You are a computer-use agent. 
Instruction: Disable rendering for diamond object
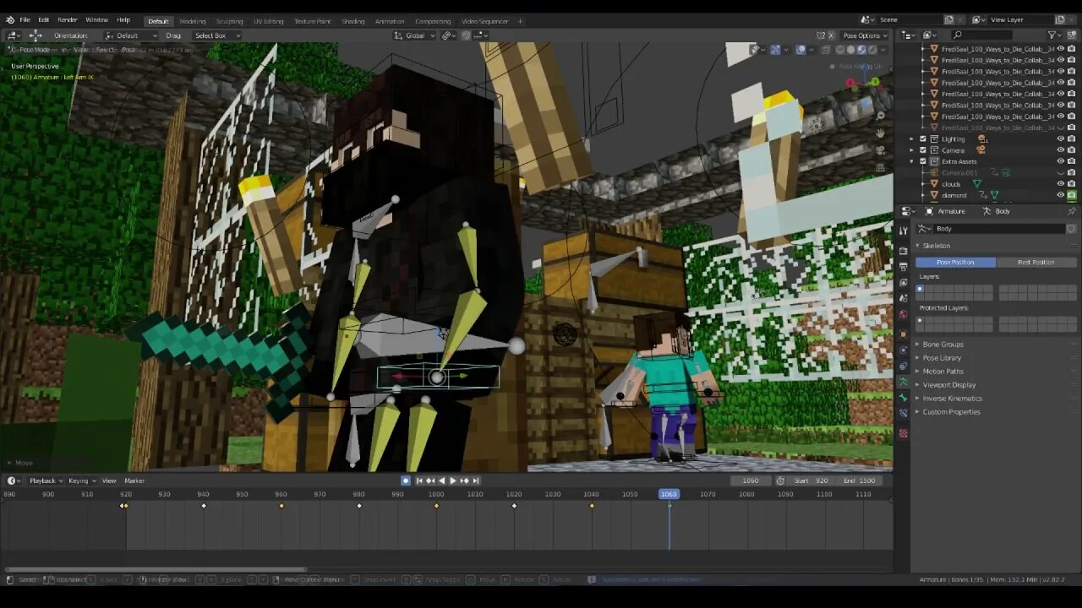pyautogui.click(x=1072, y=195)
